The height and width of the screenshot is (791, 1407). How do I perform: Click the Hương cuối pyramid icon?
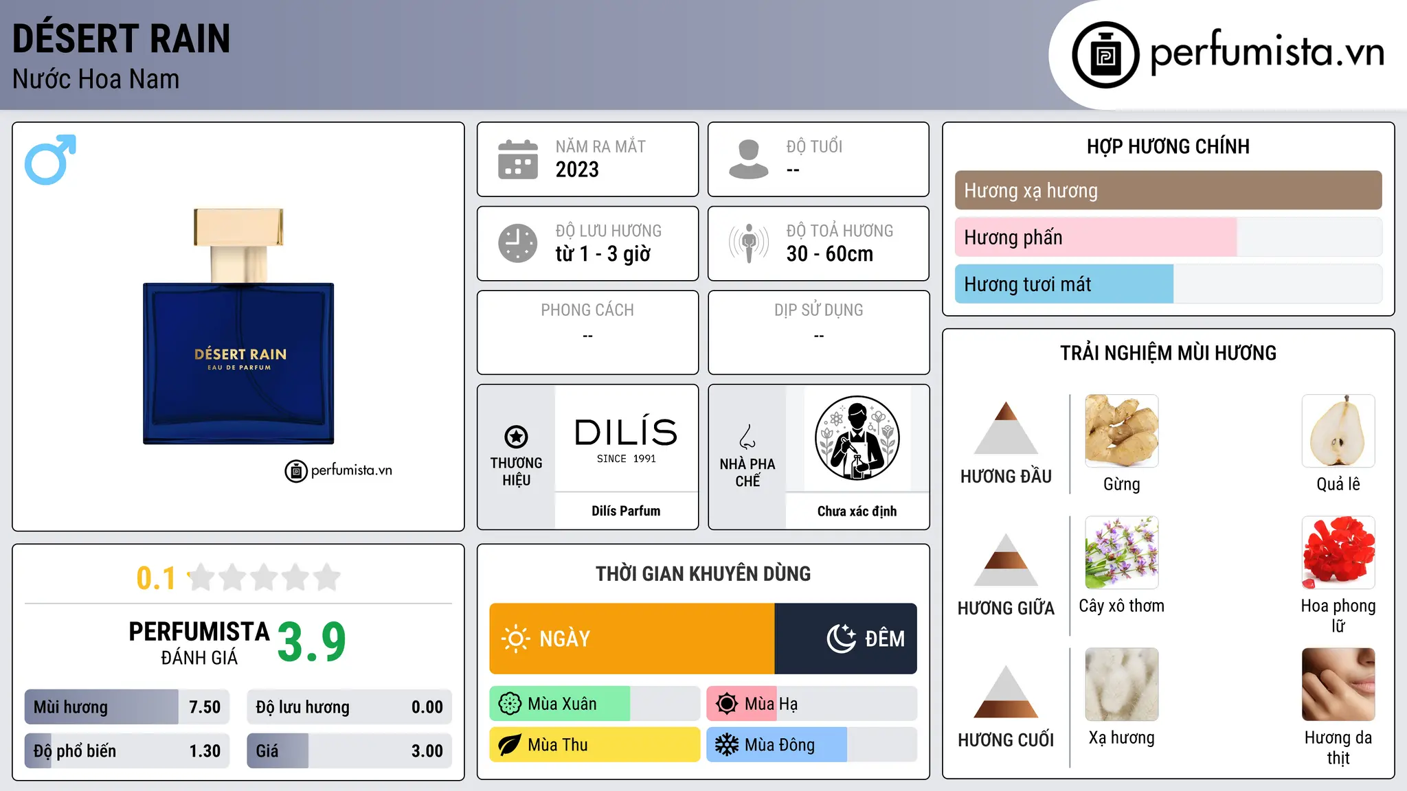[x=1006, y=691]
